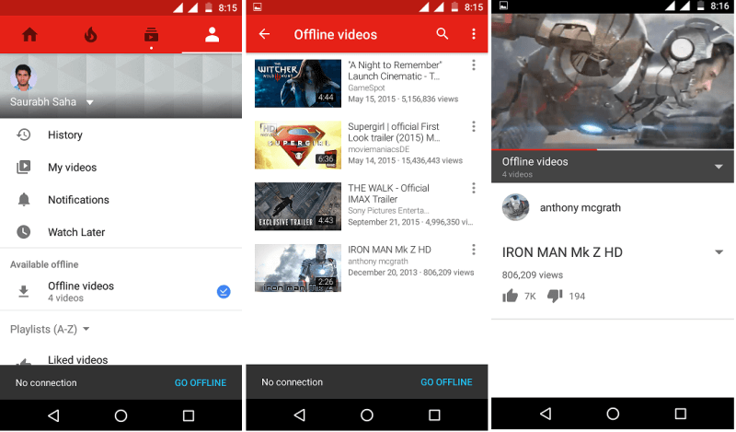Open overflow menu in Offline videos header
This screenshot has width=736, height=432.
click(x=473, y=34)
